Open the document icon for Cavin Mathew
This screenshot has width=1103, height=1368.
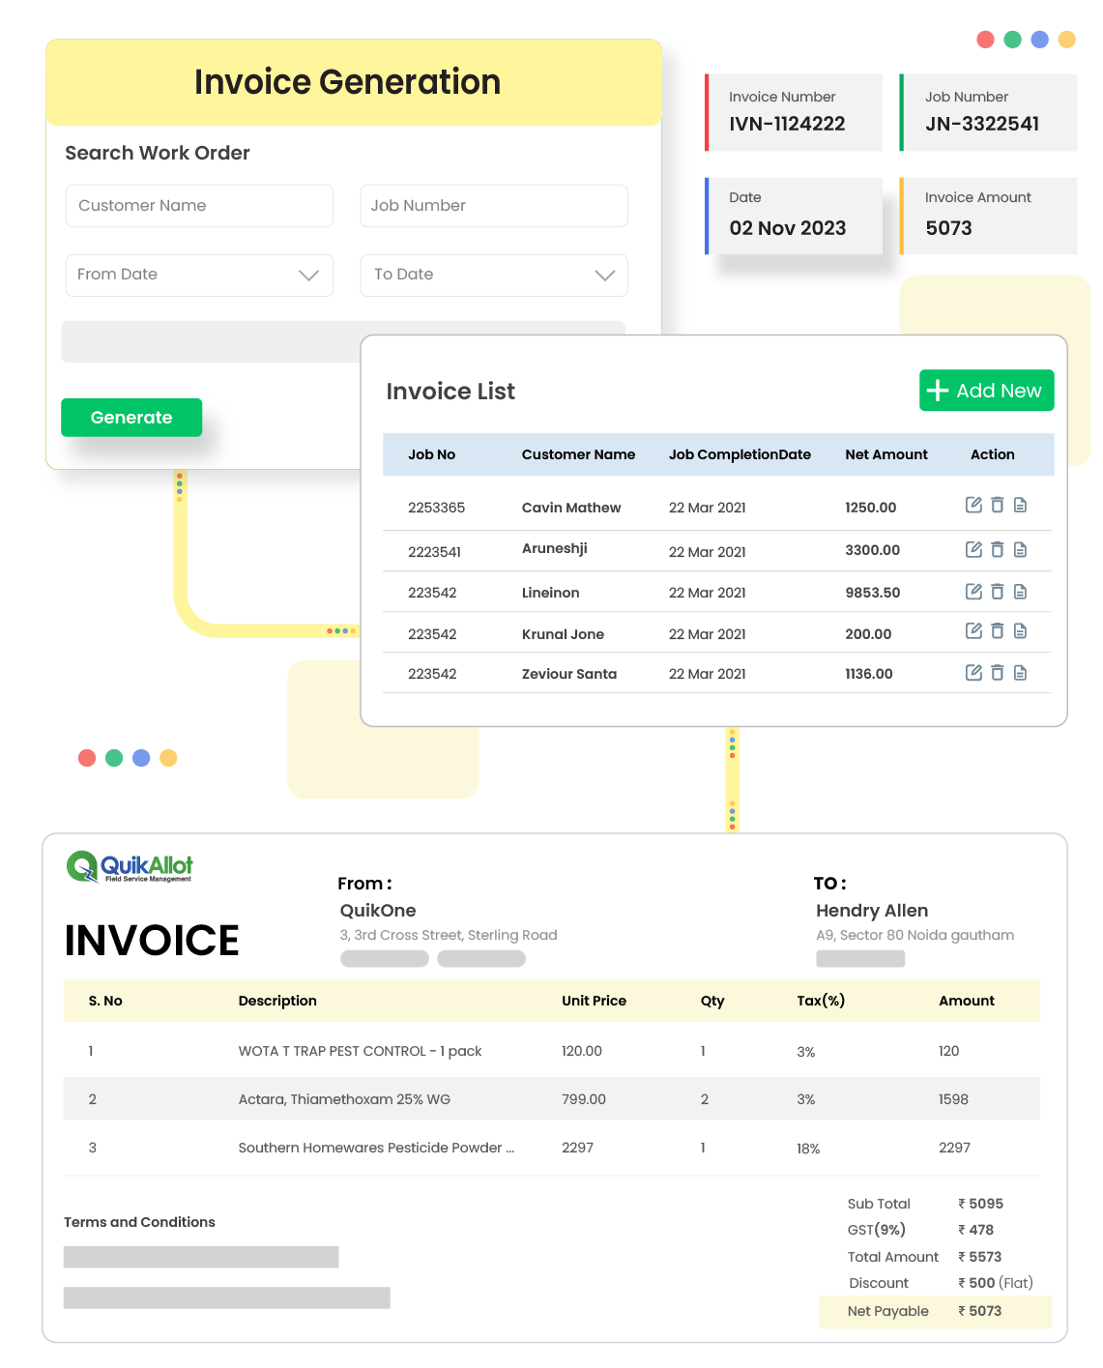1020,505
